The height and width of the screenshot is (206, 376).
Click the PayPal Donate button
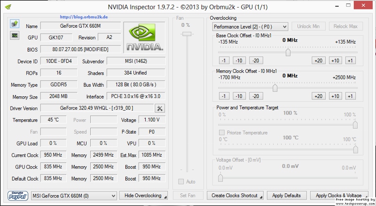tap(18, 196)
